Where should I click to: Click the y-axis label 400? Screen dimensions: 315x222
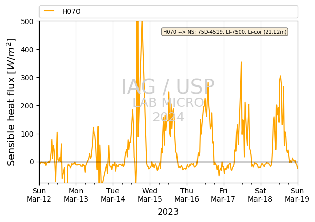[27, 50]
